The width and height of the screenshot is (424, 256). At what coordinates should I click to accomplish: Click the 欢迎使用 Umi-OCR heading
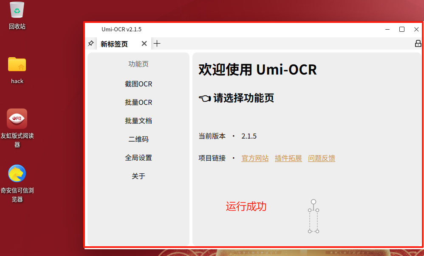[x=258, y=70]
